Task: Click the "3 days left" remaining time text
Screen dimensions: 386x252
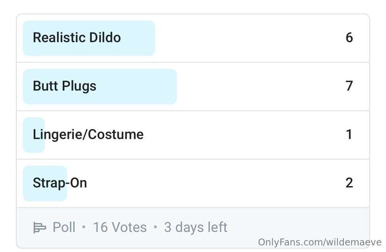Action: (x=195, y=227)
